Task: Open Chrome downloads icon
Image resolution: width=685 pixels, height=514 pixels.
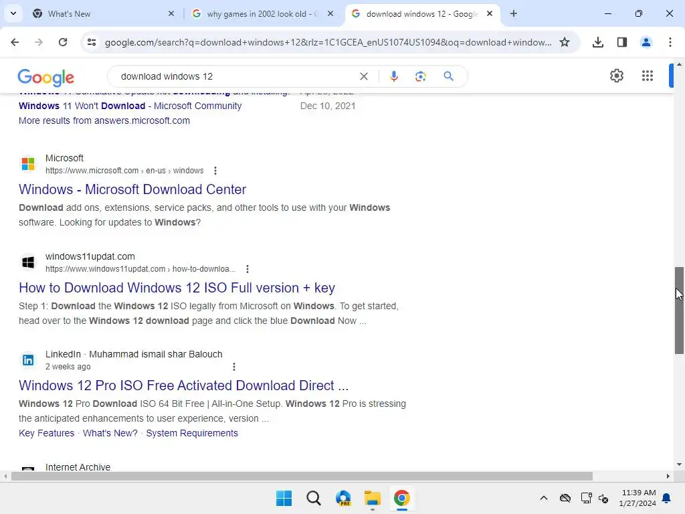Action: [598, 42]
